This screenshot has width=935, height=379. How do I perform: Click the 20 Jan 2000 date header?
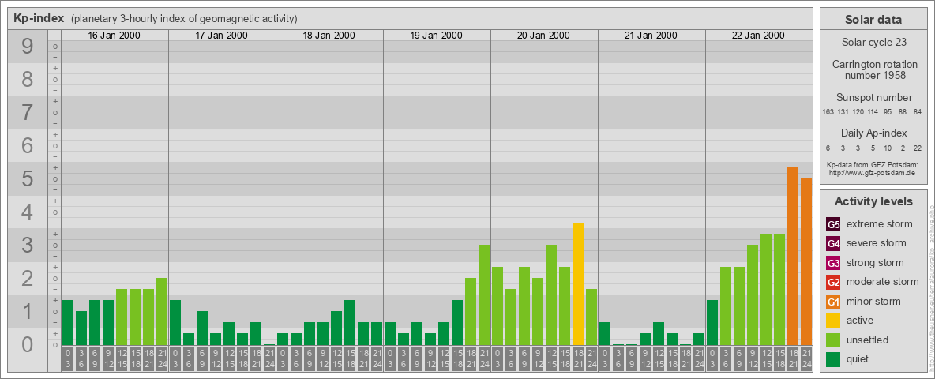point(544,36)
